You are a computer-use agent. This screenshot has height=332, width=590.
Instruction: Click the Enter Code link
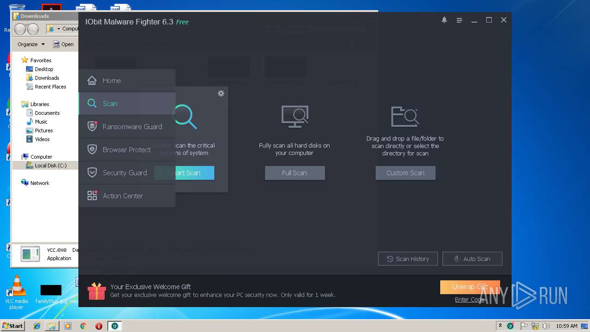tap(469, 300)
